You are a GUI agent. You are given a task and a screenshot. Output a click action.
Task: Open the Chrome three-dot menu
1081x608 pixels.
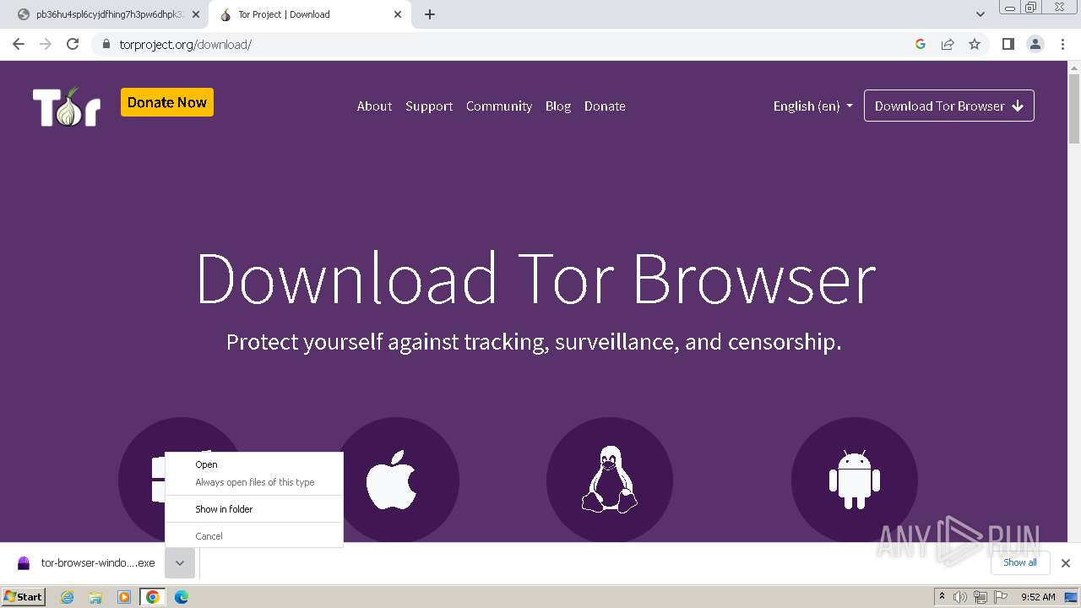[x=1063, y=44]
